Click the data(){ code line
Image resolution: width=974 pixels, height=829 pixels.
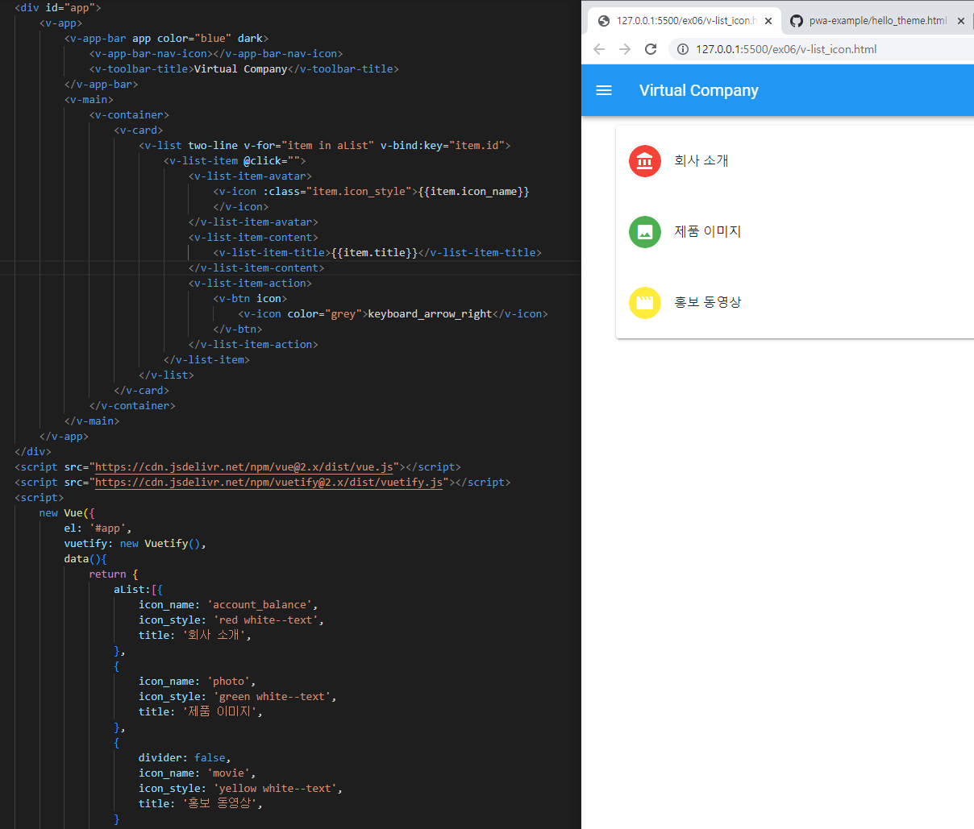tap(85, 559)
